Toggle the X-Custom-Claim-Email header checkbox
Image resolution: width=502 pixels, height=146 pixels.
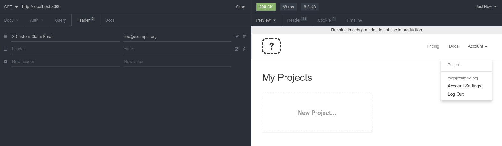237,37
